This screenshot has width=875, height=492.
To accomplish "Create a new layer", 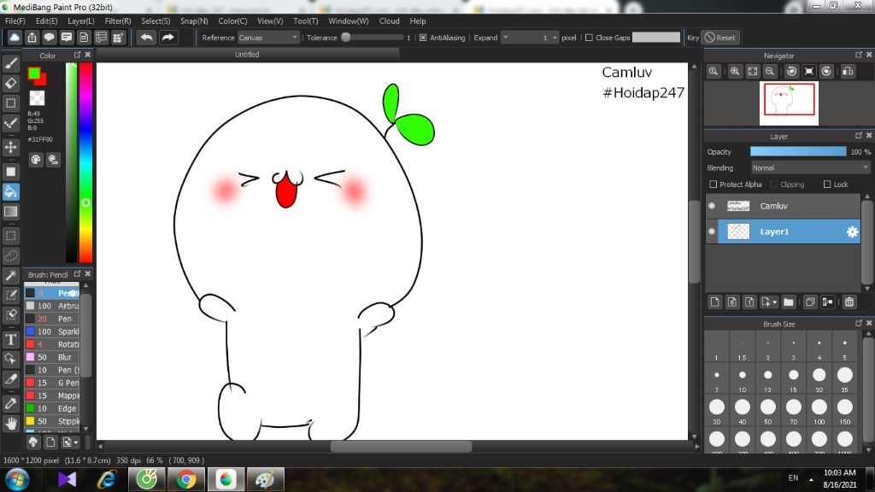I will click(715, 302).
